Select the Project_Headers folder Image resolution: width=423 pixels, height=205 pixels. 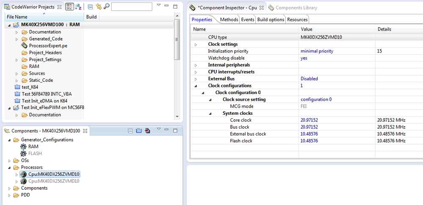[x=45, y=53]
